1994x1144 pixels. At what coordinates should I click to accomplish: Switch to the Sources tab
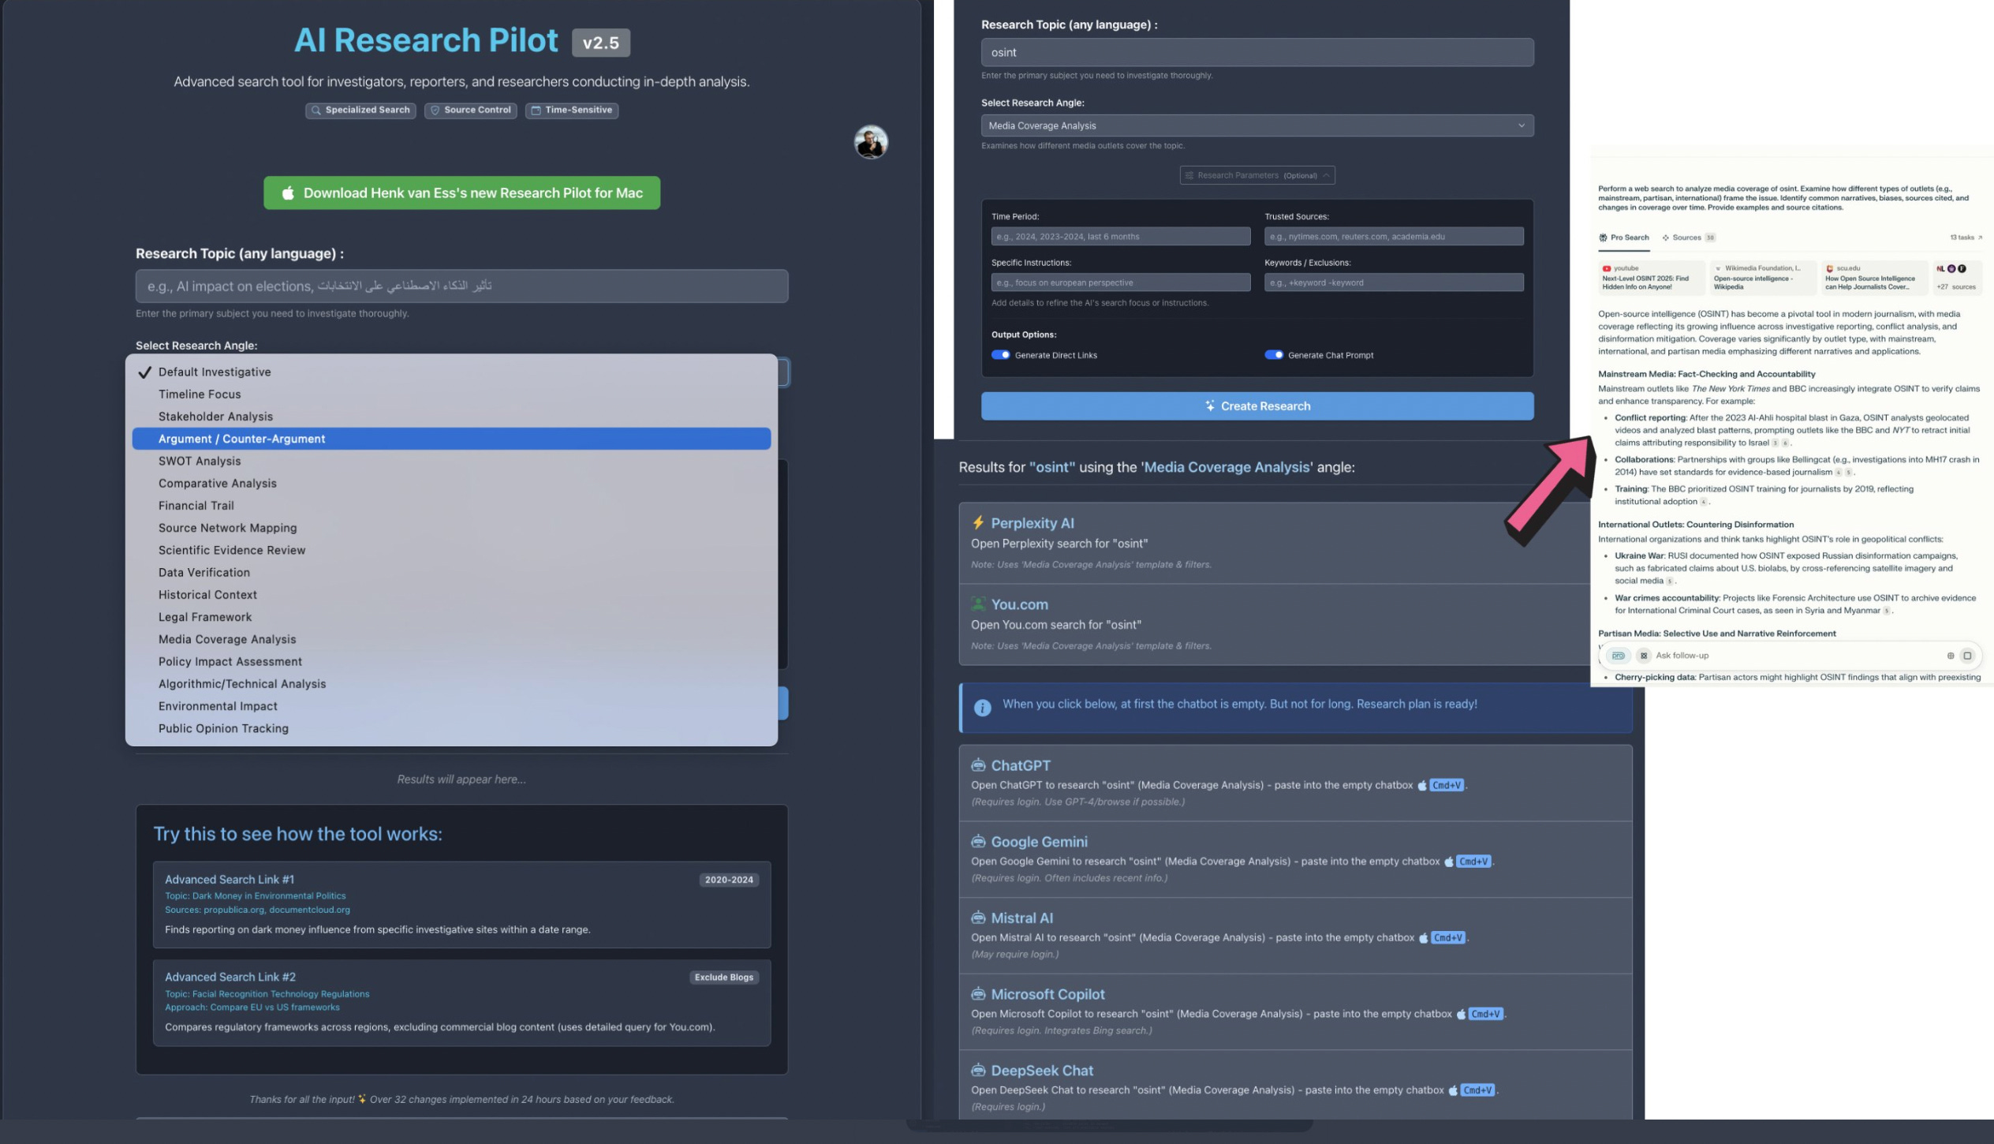(x=1686, y=237)
